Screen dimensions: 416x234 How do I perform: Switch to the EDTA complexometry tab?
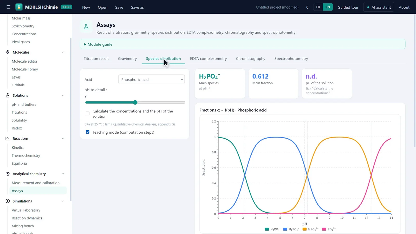(208, 58)
